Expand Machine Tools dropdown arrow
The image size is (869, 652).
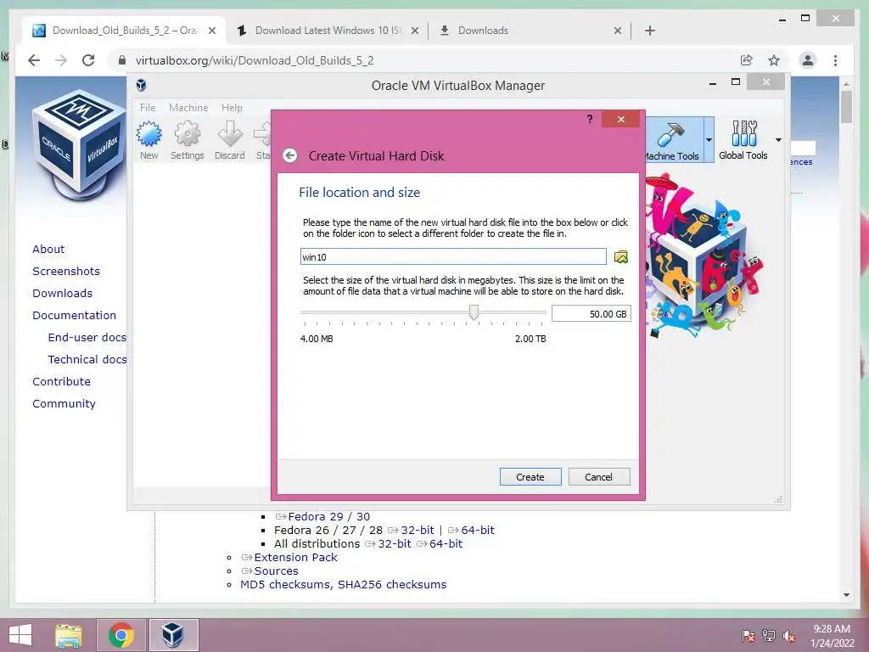pyautogui.click(x=709, y=140)
